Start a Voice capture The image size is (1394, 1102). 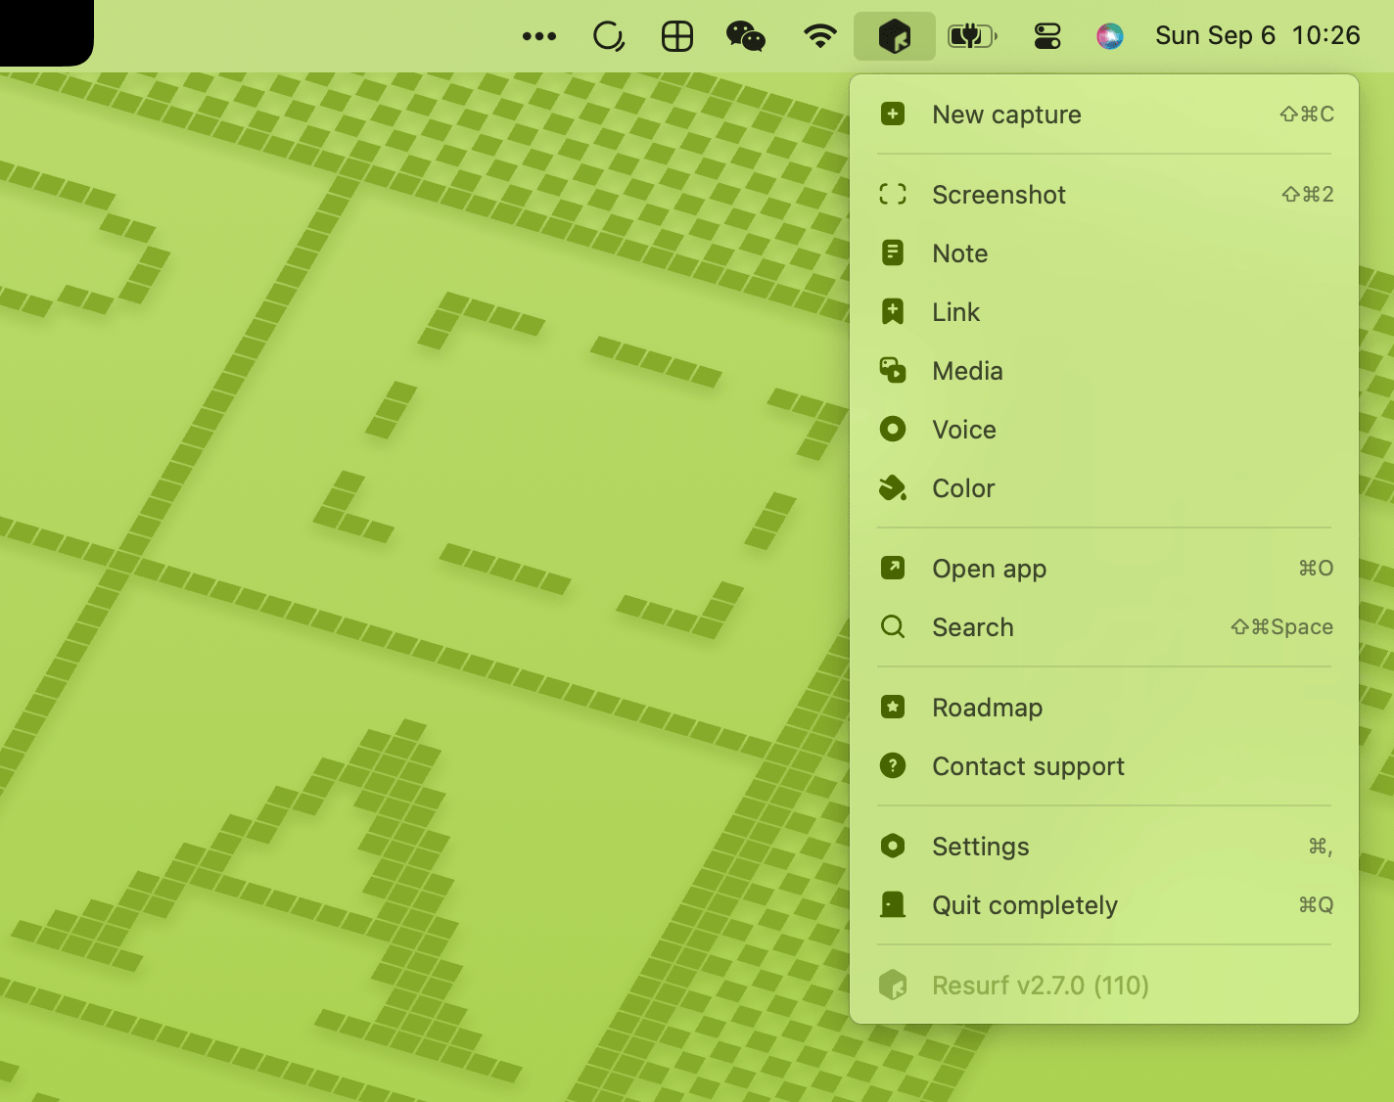point(1104,430)
